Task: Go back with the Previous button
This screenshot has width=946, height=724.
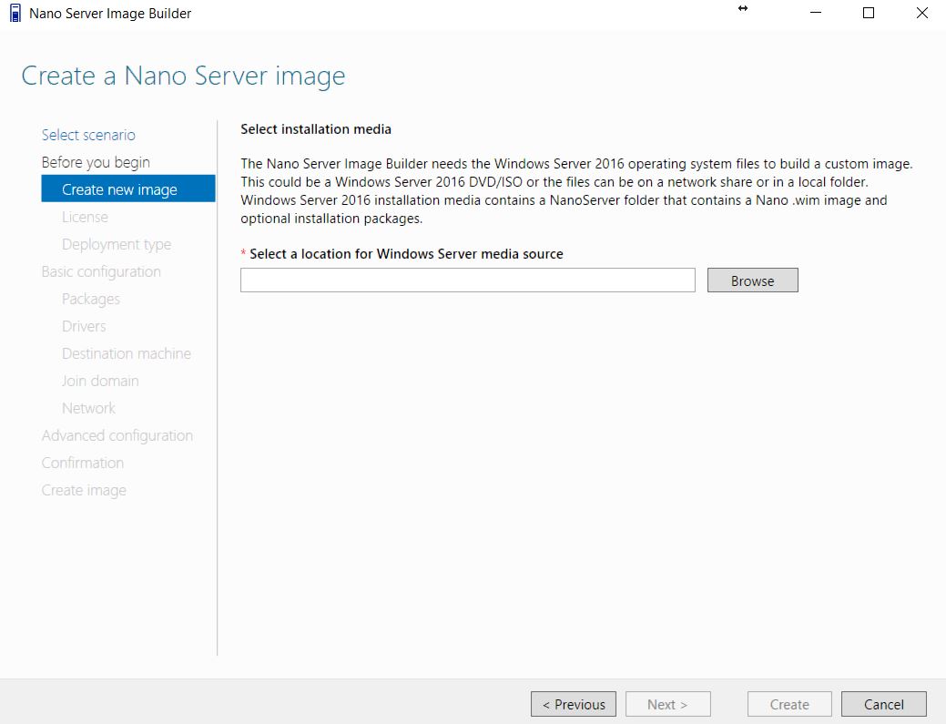Action: click(573, 704)
